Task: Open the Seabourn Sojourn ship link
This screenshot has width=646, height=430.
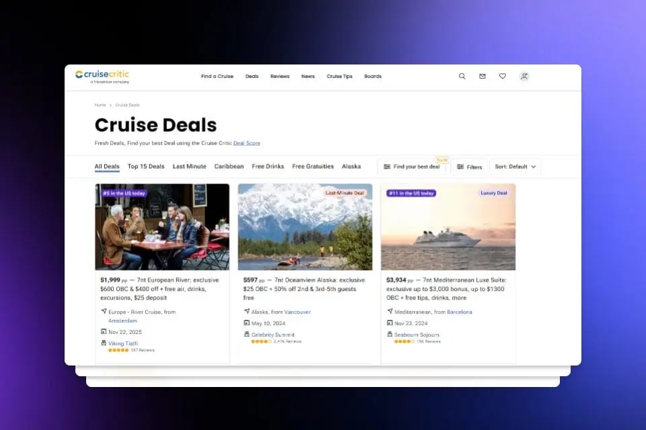Action: (417, 335)
